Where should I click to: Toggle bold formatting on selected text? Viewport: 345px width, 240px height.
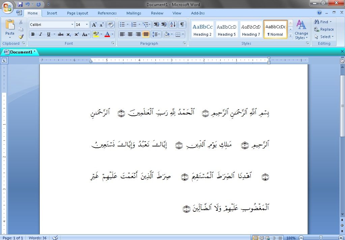click(x=33, y=34)
